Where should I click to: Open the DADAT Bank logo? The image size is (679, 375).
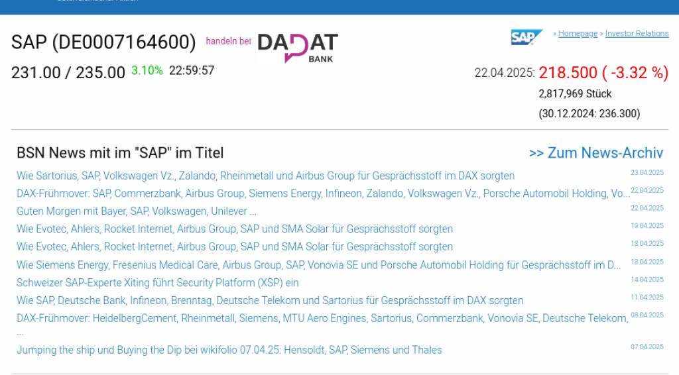point(298,47)
